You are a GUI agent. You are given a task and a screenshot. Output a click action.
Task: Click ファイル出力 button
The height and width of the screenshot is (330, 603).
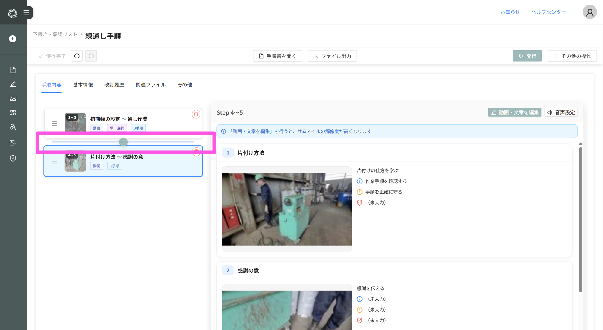click(332, 56)
